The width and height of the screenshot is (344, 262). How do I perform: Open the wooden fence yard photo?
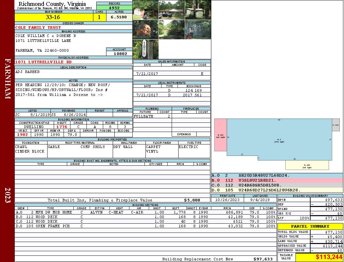click(x=172, y=30)
